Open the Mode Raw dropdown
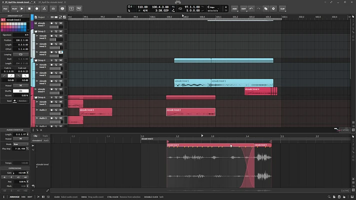The image size is (356, 200). coord(20,144)
